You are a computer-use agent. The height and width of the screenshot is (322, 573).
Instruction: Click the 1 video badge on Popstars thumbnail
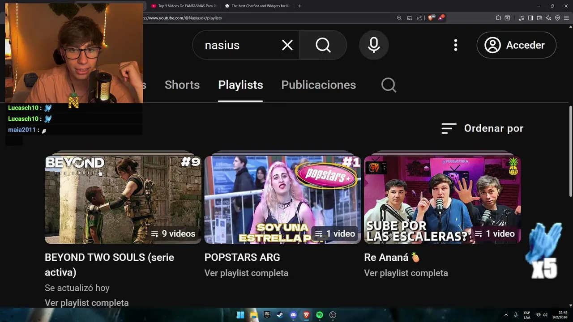click(x=335, y=233)
